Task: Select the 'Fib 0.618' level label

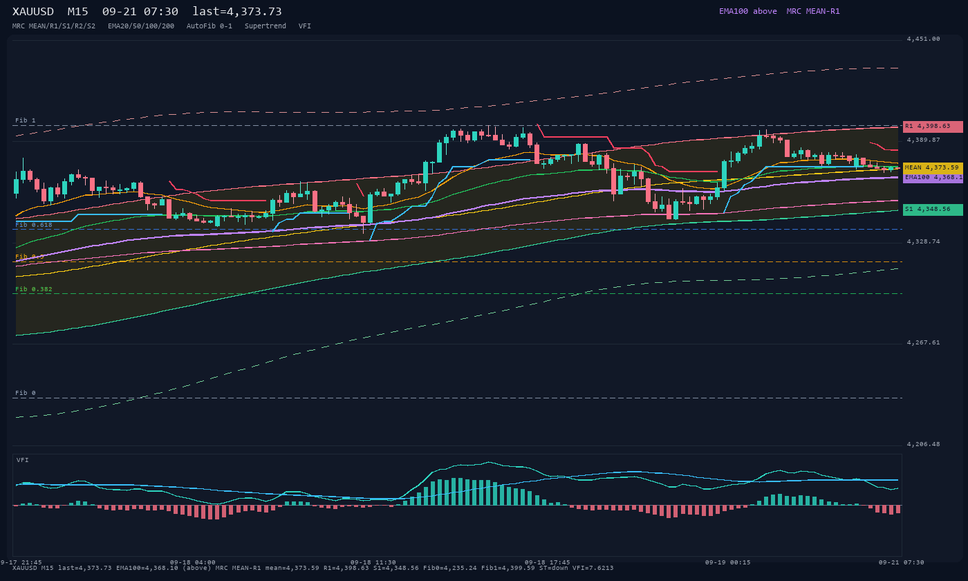Action: pos(34,225)
